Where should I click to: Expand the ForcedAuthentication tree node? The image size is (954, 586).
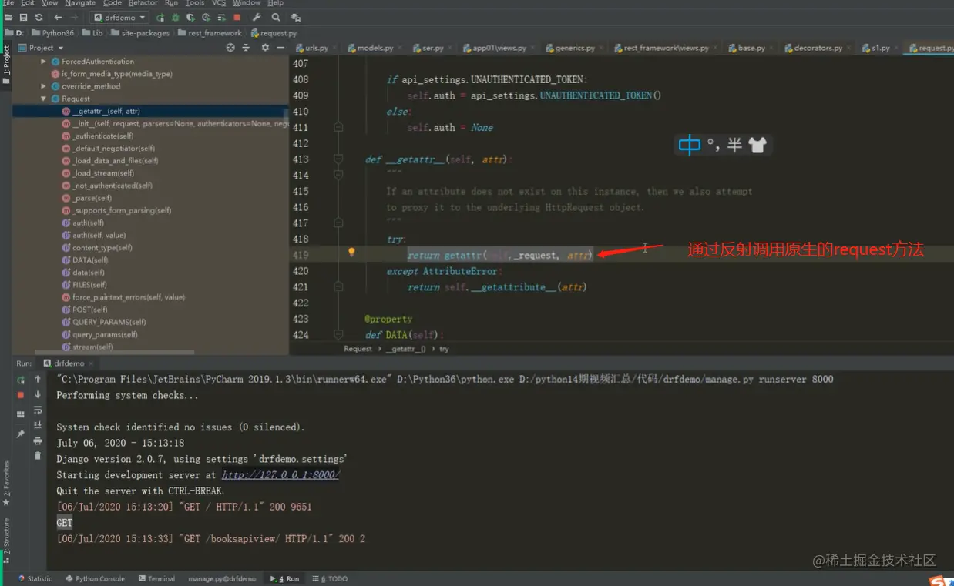pyautogui.click(x=44, y=62)
